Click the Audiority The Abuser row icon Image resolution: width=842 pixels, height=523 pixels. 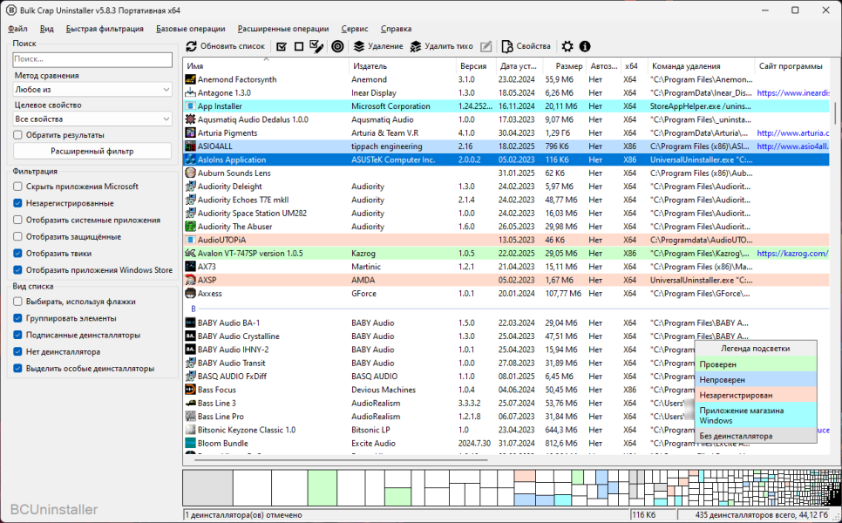(x=190, y=227)
